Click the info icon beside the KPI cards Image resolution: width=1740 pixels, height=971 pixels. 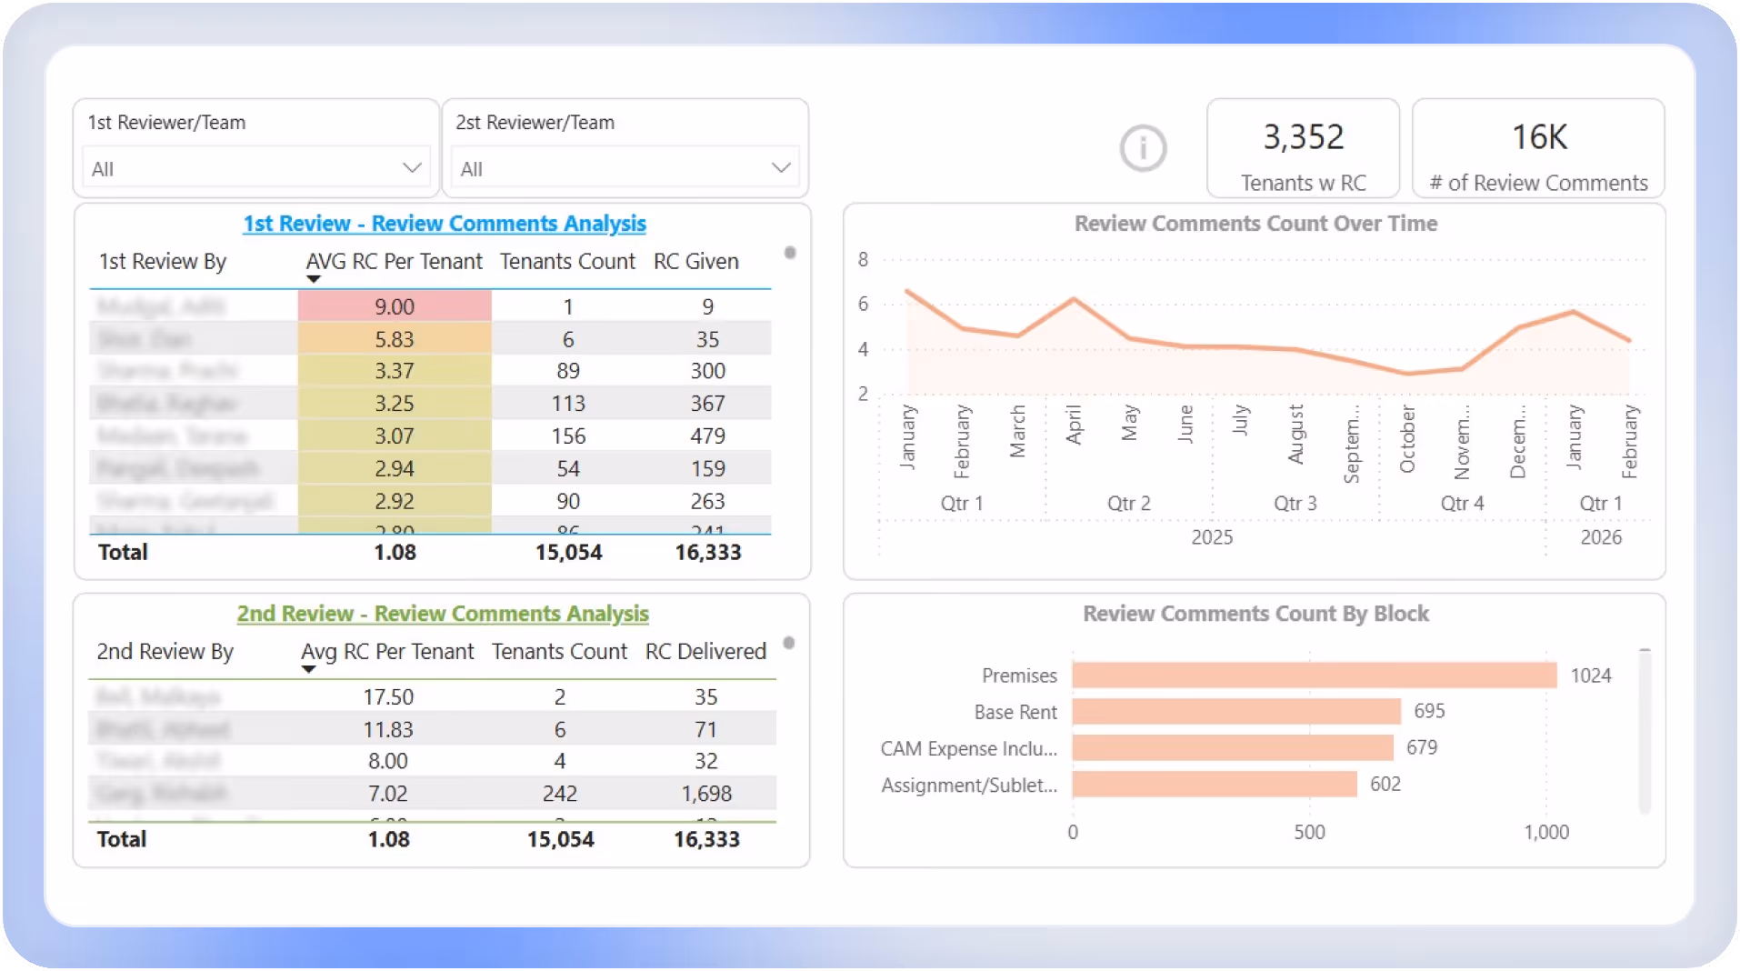click(x=1143, y=147)
